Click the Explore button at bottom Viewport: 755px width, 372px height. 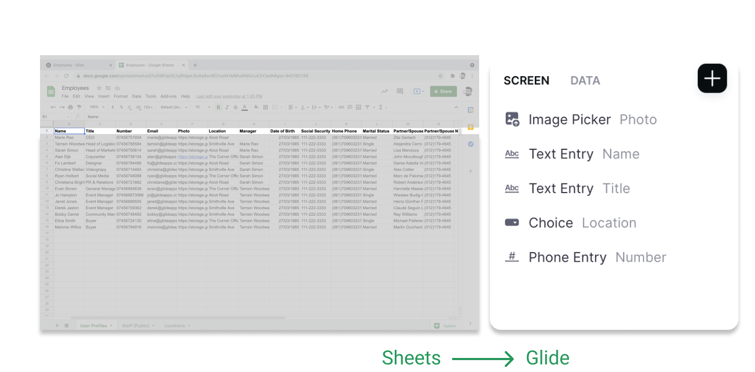pos(445,325)
